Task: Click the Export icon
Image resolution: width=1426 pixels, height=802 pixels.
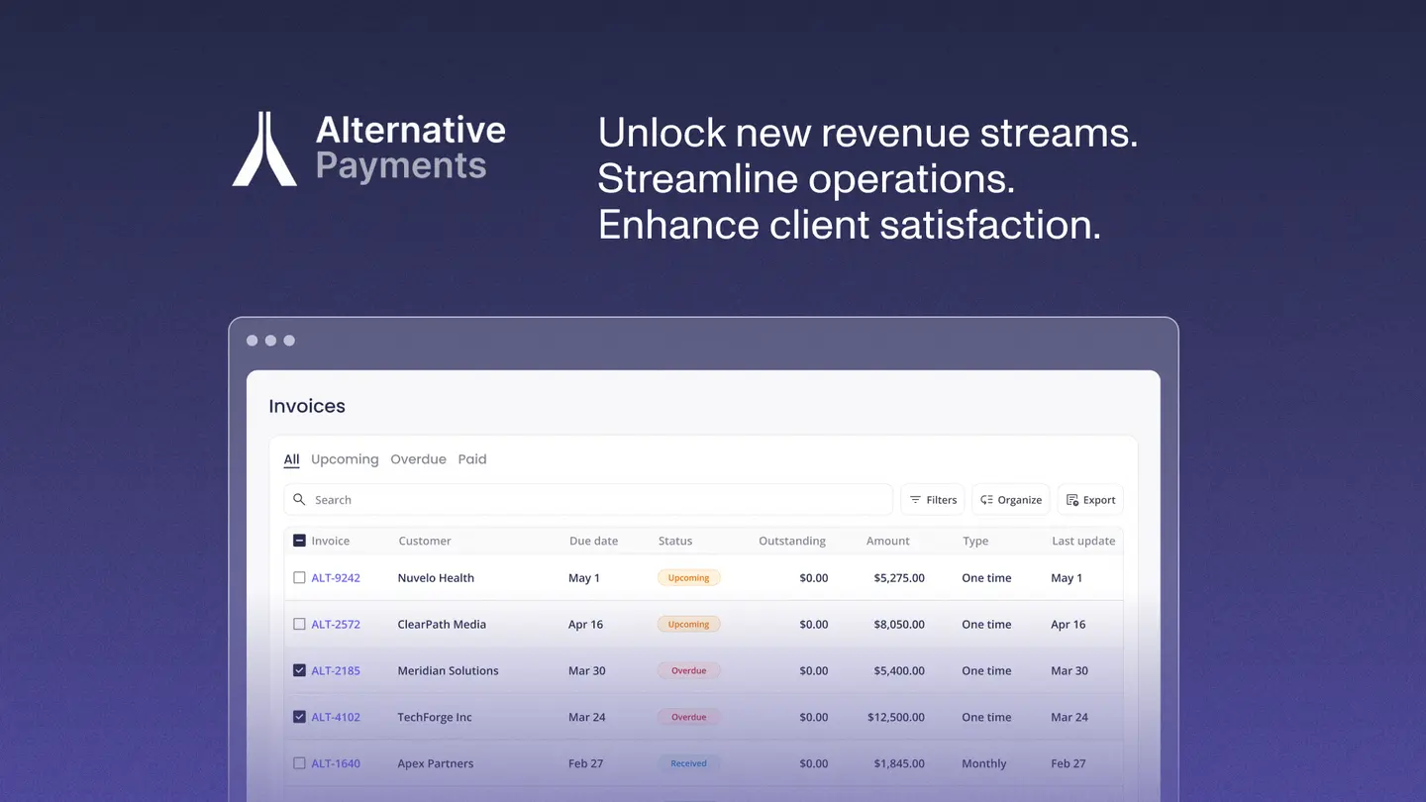Action: click(1071, 500)
